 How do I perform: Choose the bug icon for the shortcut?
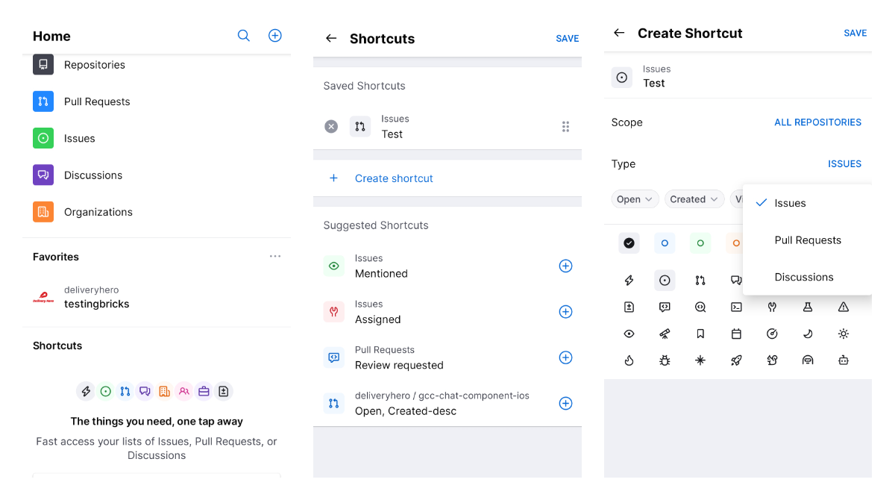click(665, 360)
